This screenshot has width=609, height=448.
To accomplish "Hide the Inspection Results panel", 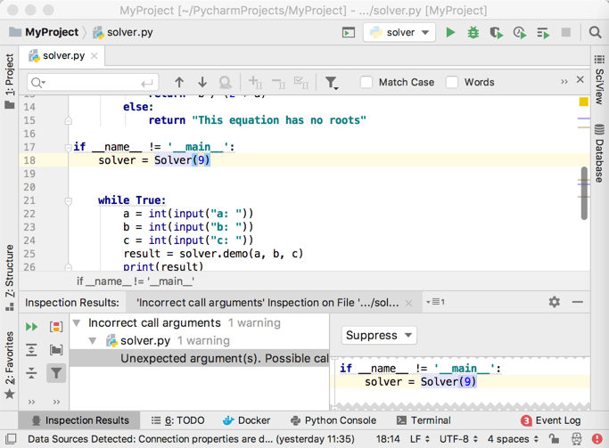I will 578,302.
